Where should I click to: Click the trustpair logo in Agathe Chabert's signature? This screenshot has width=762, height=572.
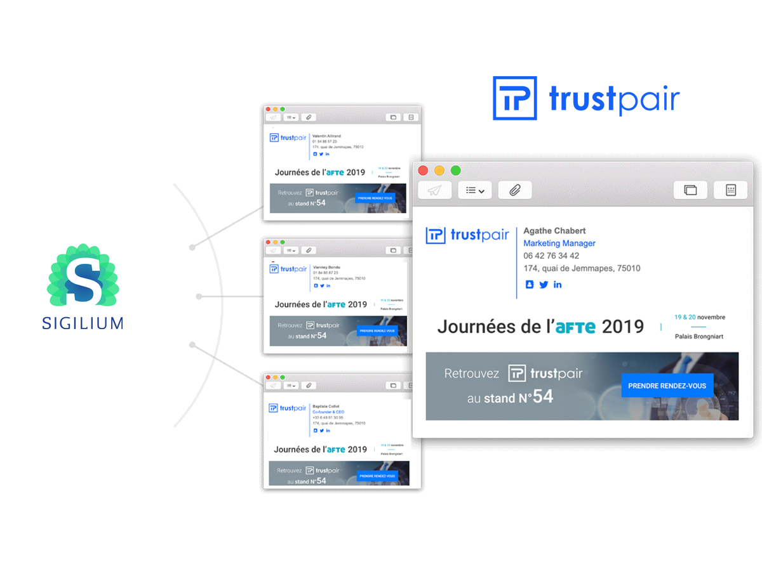[467, 235]
